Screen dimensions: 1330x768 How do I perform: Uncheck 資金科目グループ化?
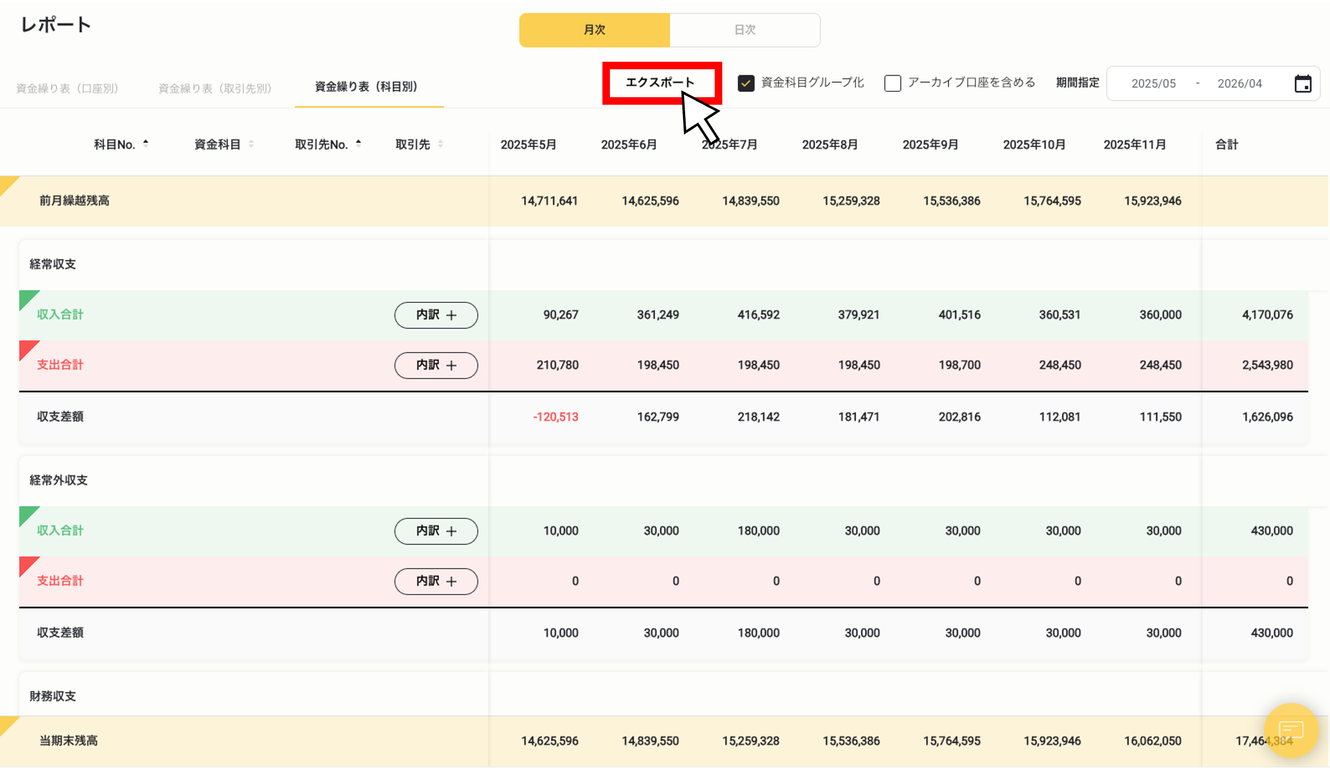coord(746,83)
